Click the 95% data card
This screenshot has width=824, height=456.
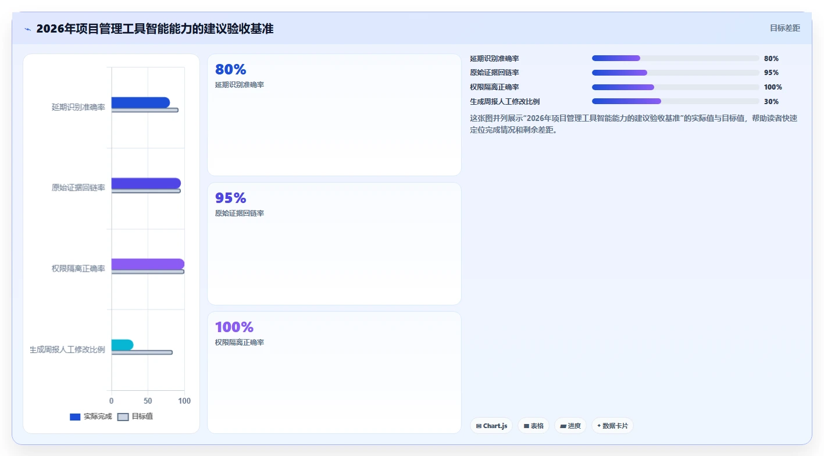334,244
